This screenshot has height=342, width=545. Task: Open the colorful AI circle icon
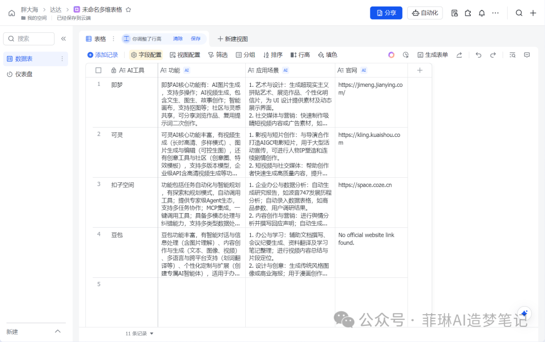click(392, 55)
